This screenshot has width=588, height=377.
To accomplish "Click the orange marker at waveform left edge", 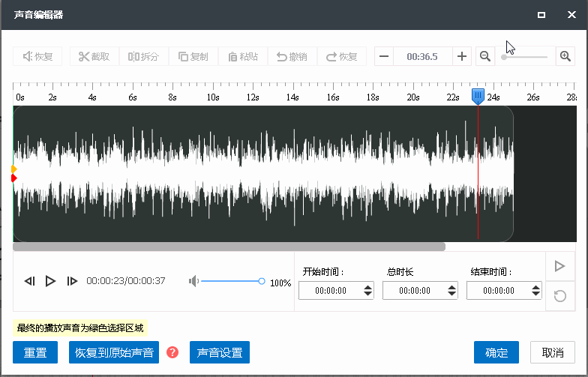I will (x=13, y=169).
